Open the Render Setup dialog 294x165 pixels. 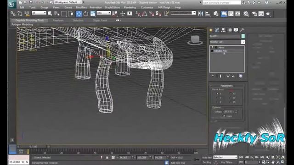tap(254, 14)
